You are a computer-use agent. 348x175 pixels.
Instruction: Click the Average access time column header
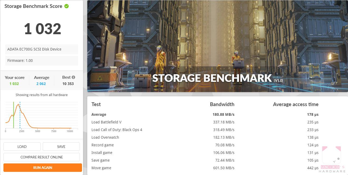[x=296, y=104]
